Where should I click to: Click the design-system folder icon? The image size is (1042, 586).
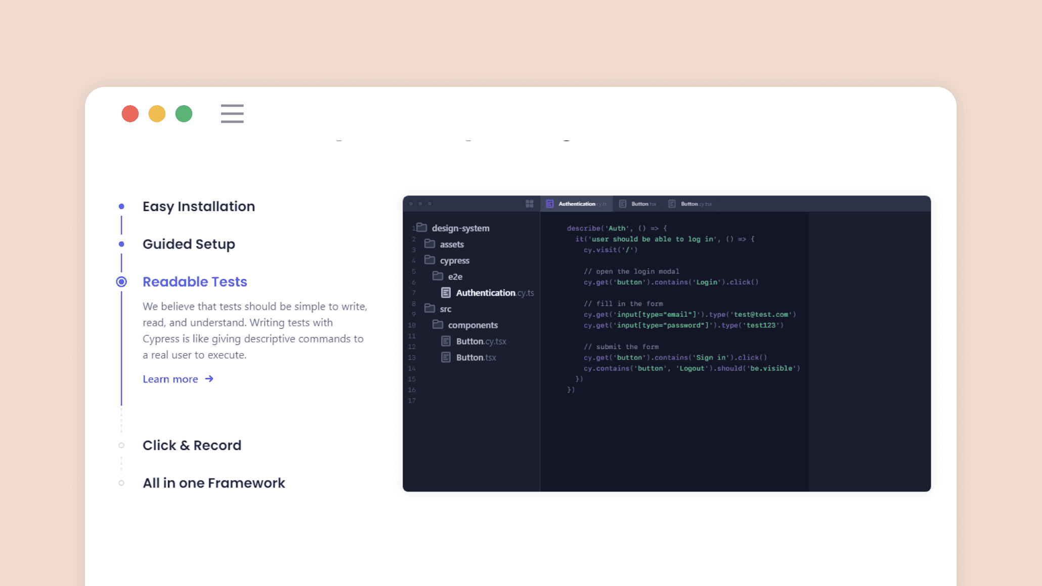coord(422,228)
